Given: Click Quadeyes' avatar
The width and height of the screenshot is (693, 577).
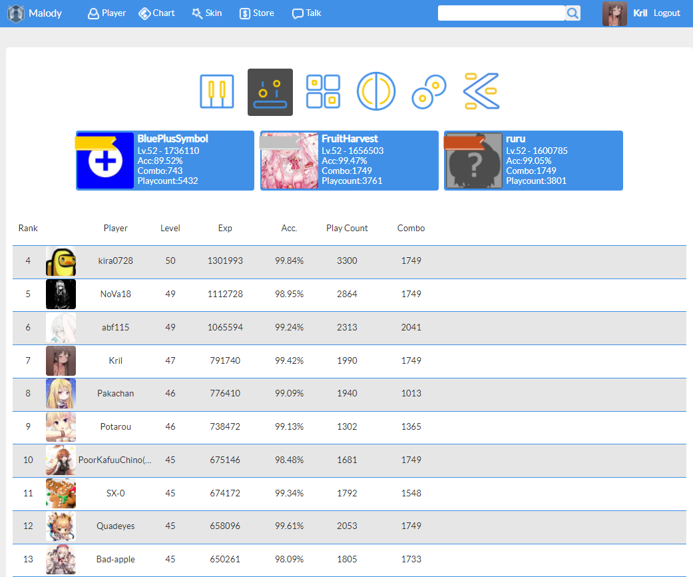Looking at the screenshot, I should coord(61,526).
